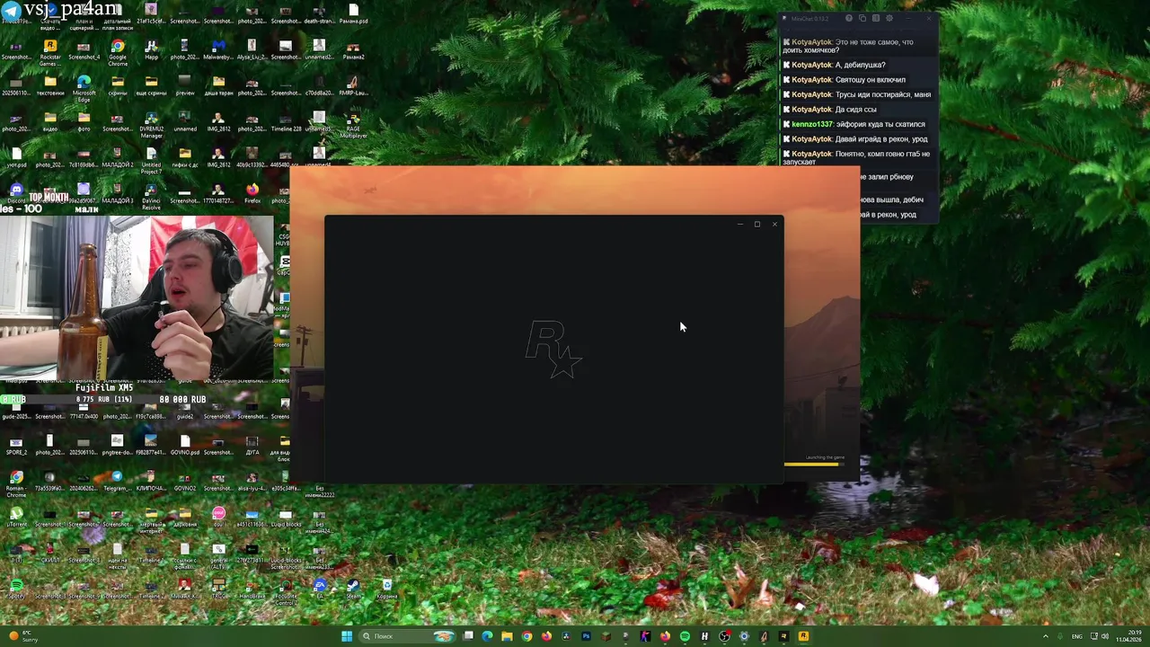
Task: Open uTorrent desktop shortcut
Action: [16, 518]
